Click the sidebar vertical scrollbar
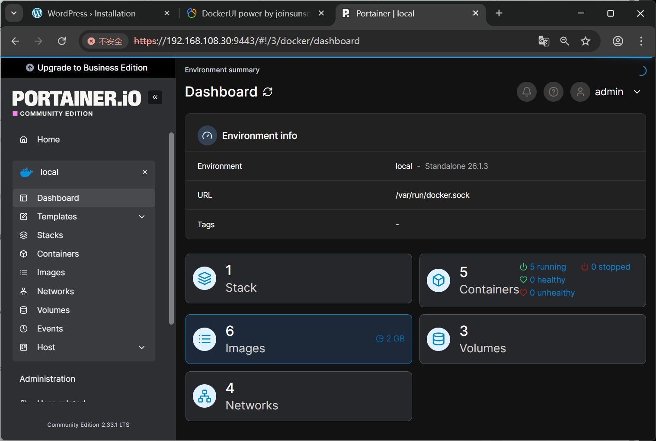656x441 pixels. [x=171, y=228]
